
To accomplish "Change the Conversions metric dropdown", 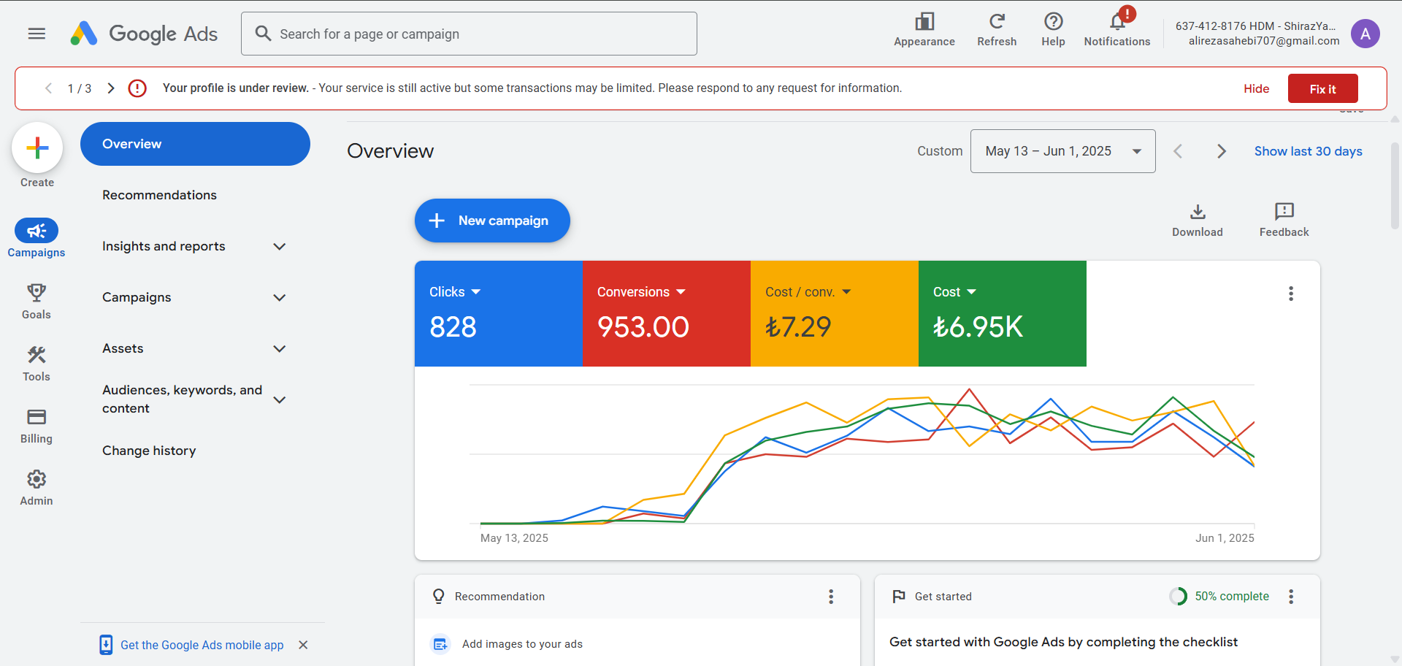I will click(642, 292).
